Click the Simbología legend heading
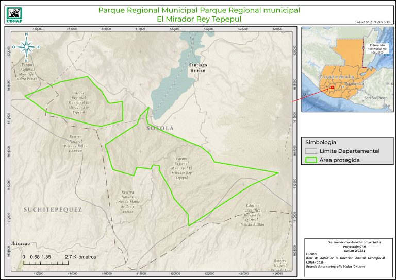Viewport: 396px width, 280px height. (x=321, y=142)
